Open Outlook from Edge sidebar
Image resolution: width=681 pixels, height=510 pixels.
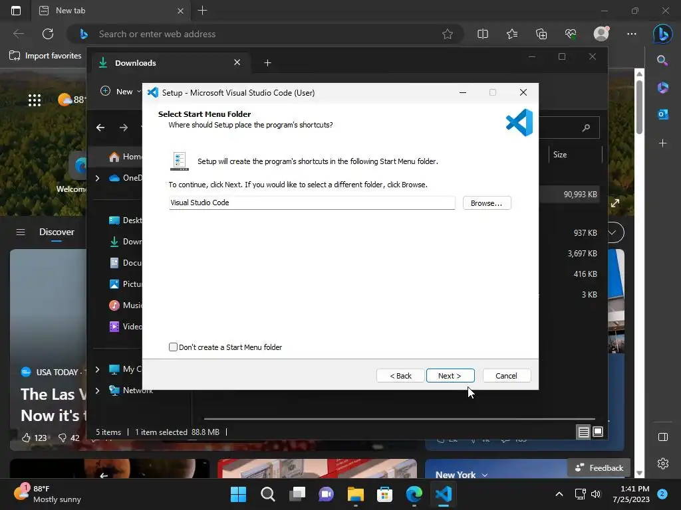click(x=663, y=114)
